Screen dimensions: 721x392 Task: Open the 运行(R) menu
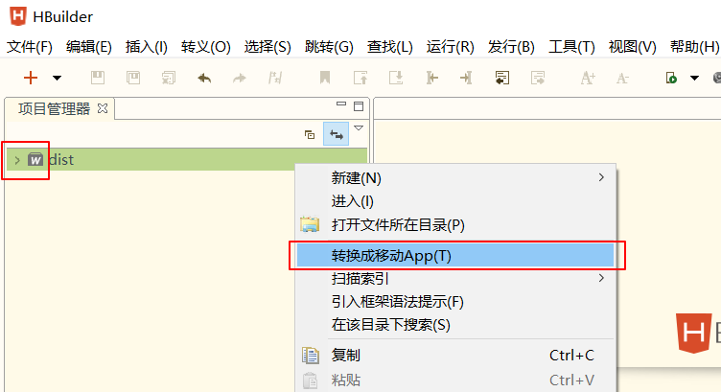click(x=450, y=47)
